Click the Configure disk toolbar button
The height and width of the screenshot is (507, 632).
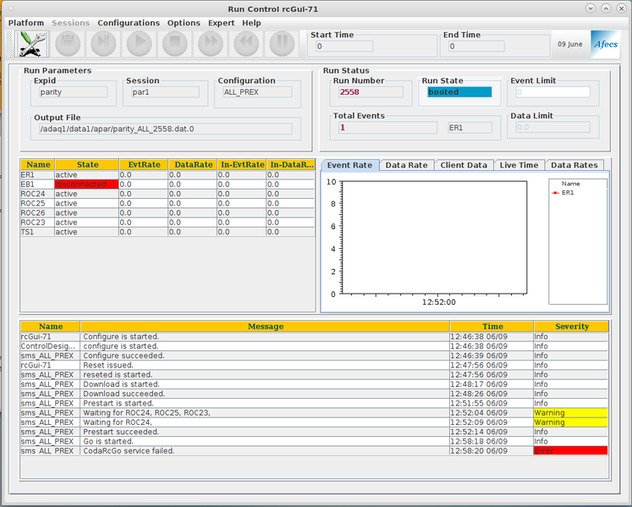(x=68, y=43)
